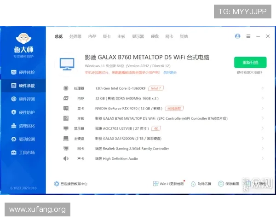Click the 硬件评测 gauge icon
The width and height of the screenshot is (276, 221).
point(13,99)
